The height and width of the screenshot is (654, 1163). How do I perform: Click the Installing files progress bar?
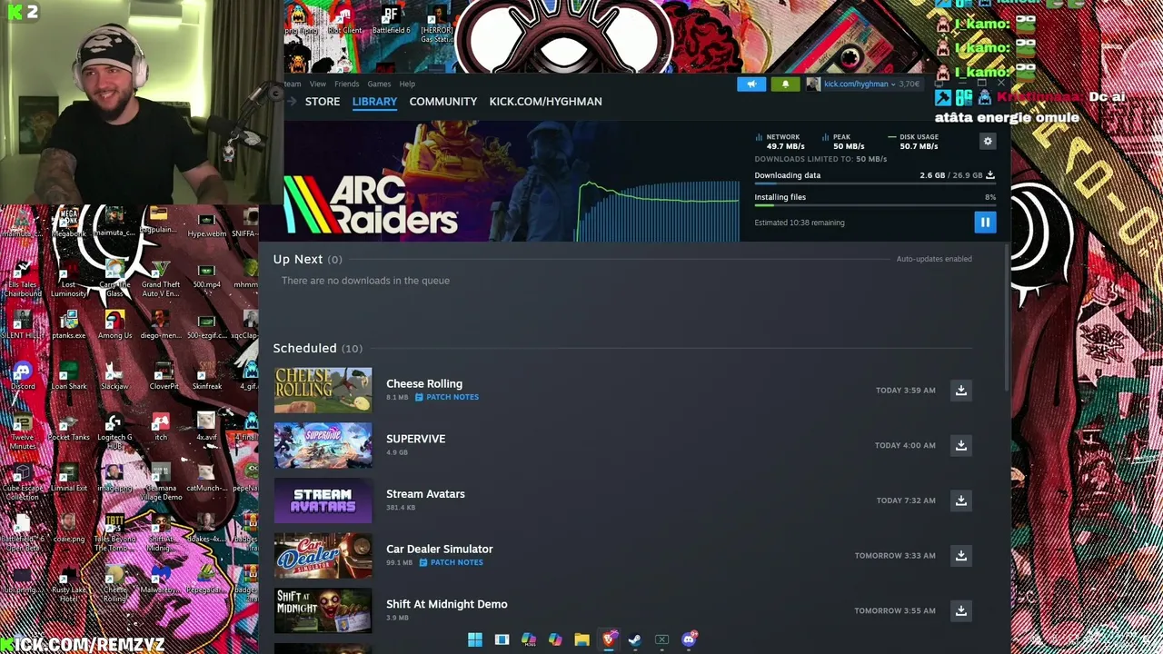coord(875,206)
